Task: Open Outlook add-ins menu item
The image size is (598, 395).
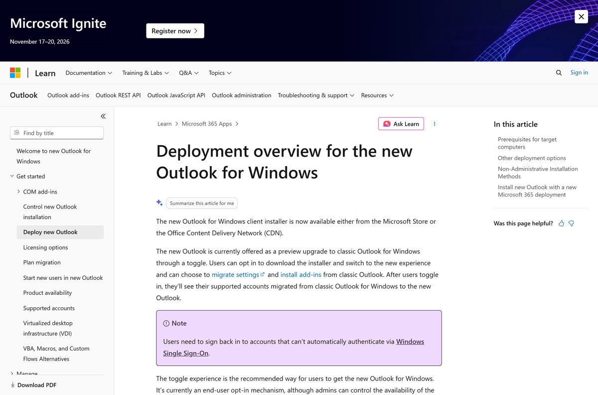Action: 68,95
